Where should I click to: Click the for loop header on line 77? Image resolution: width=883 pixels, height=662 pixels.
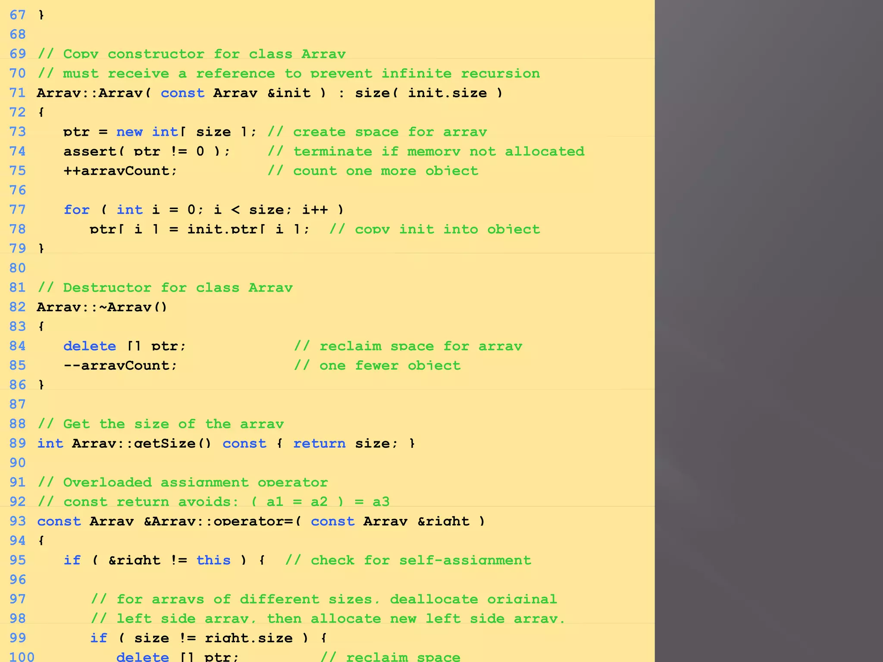point(204,209)
